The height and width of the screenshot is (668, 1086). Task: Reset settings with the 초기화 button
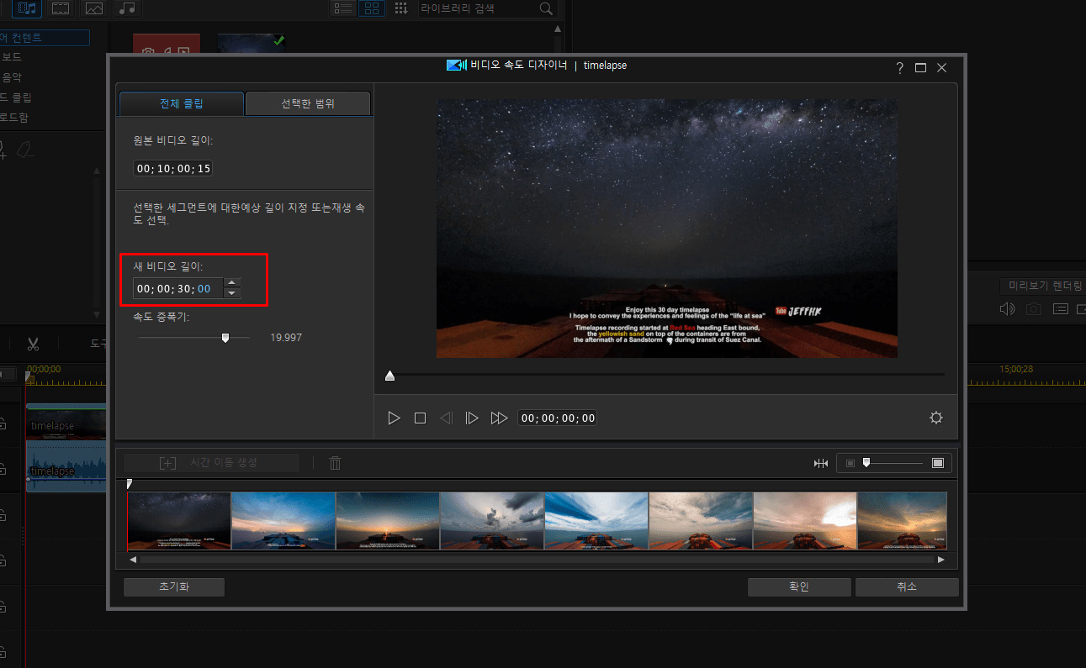(173, 587)
